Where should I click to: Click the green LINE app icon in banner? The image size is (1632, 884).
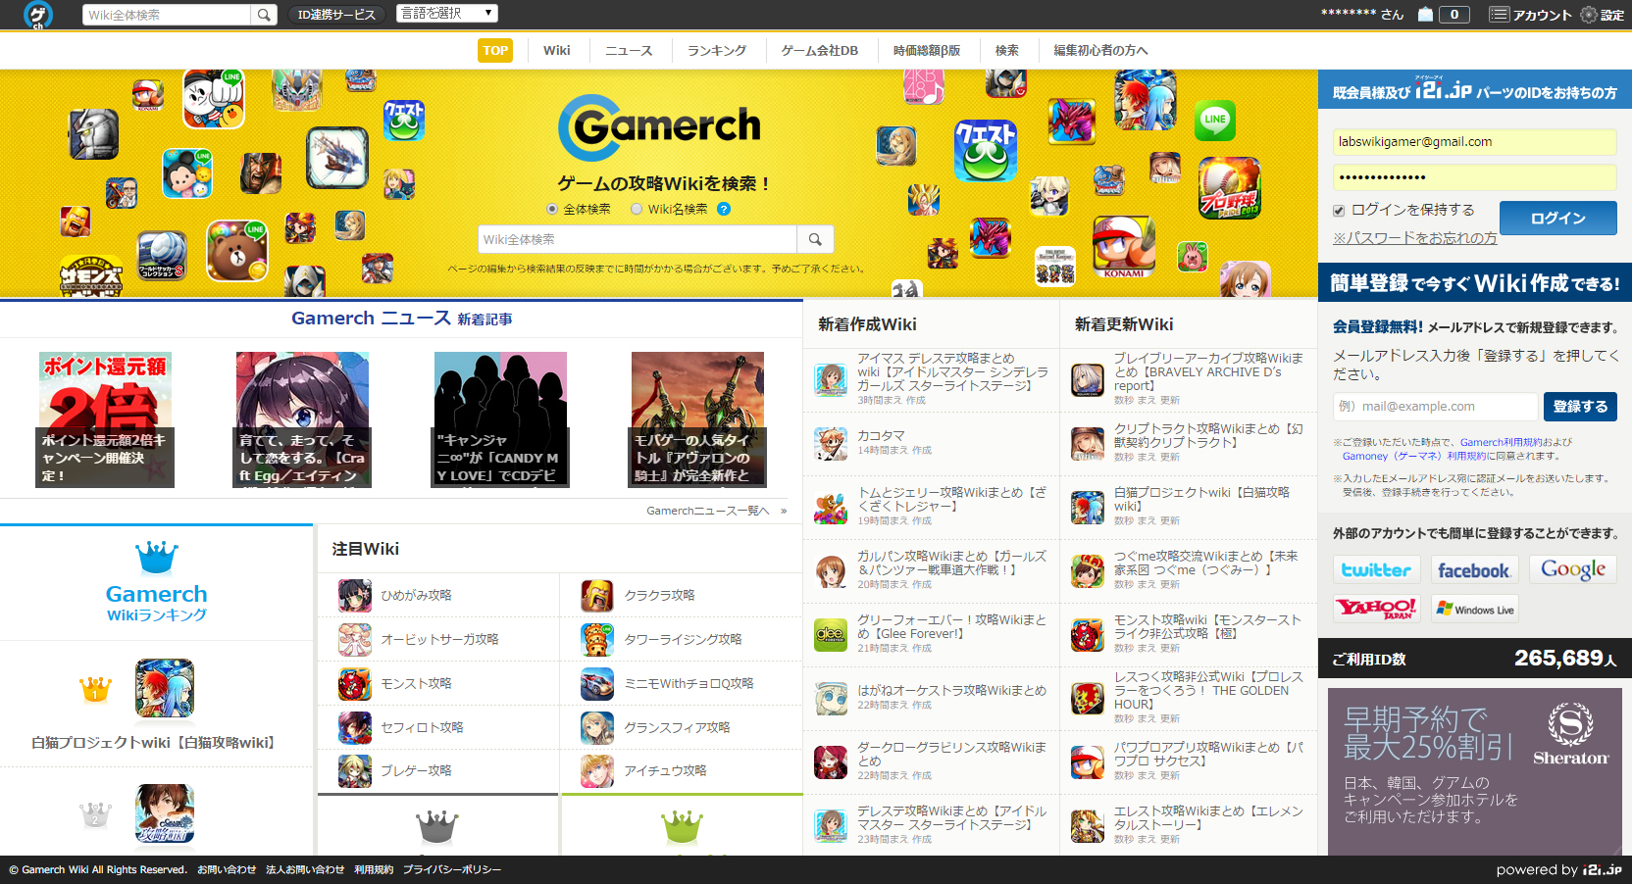click(x=1215, y=121)
